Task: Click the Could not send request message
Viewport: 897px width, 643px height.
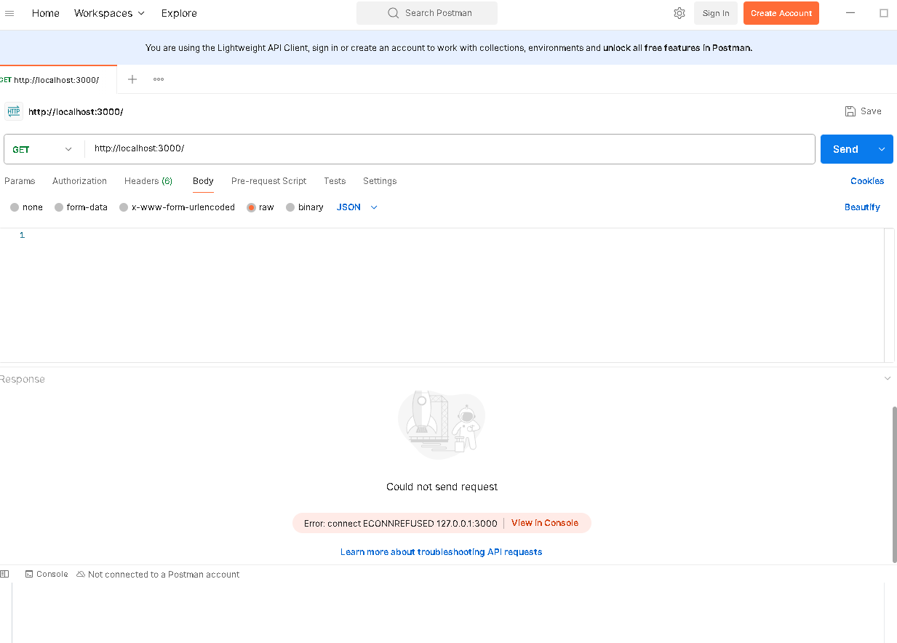Action: 442,487
